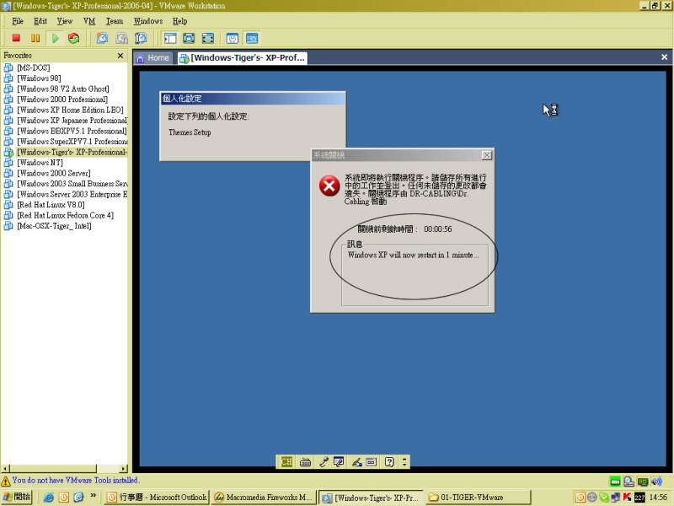Screen dimensions: 674x506
Task: Switch to quick switch mode icon
Action: 208,38
